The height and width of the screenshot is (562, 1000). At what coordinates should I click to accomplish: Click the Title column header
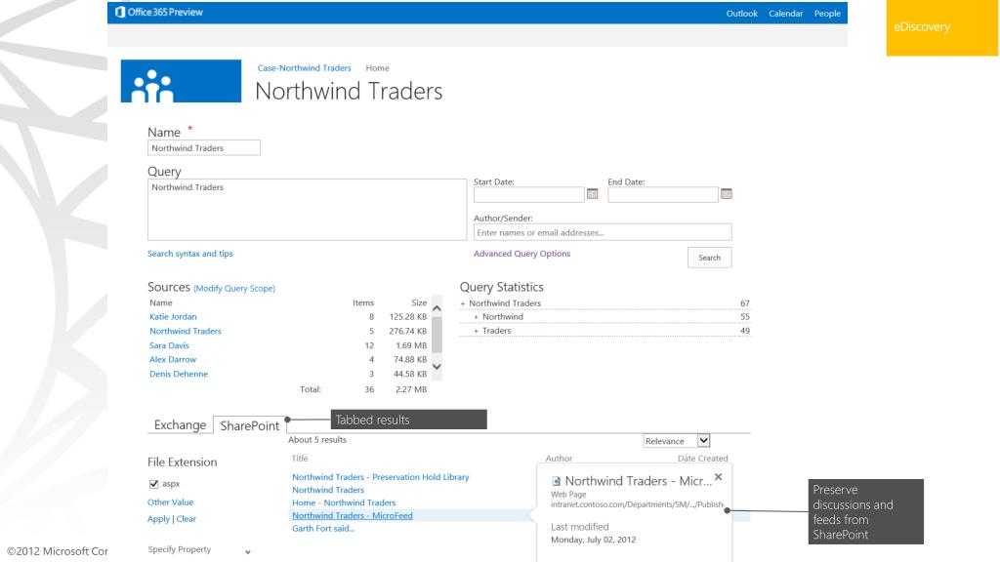[300, 459]
